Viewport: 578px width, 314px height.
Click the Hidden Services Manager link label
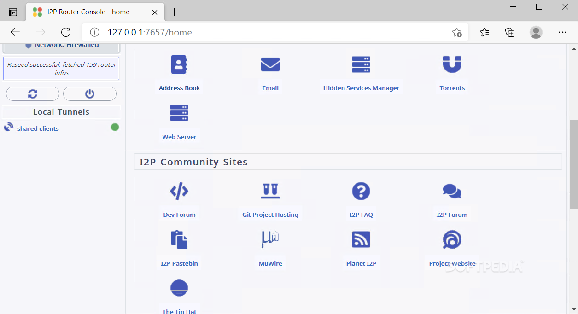coord(361,88)
